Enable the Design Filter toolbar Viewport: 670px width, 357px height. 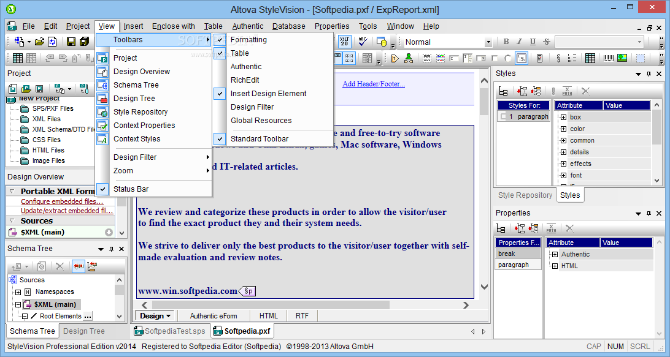coord(252,107)
